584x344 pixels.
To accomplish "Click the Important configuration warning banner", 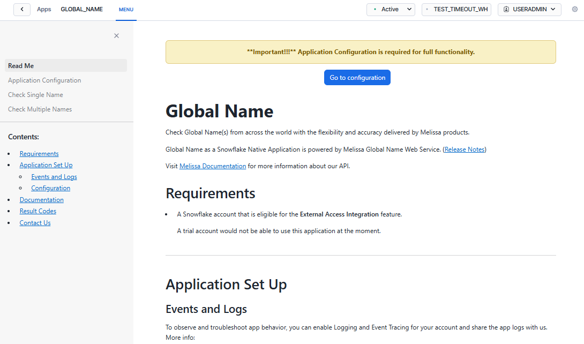I will 361,52.
